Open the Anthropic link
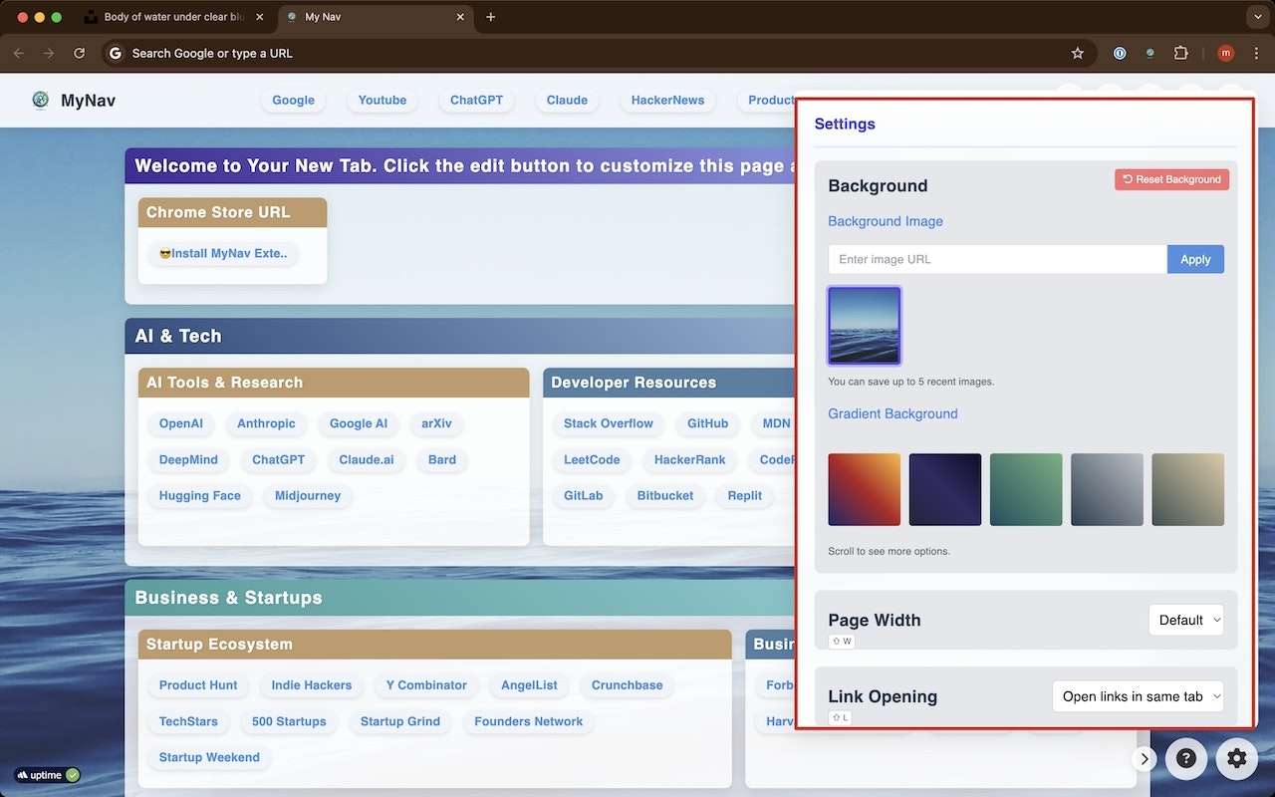This screenshot has height=797, width=1275. (x=266, y=423)
